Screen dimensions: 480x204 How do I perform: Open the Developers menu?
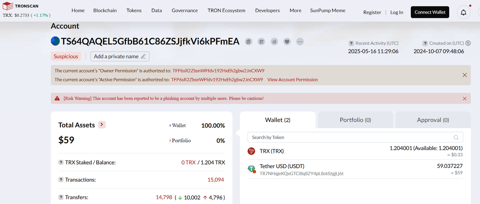coord(268,10)
